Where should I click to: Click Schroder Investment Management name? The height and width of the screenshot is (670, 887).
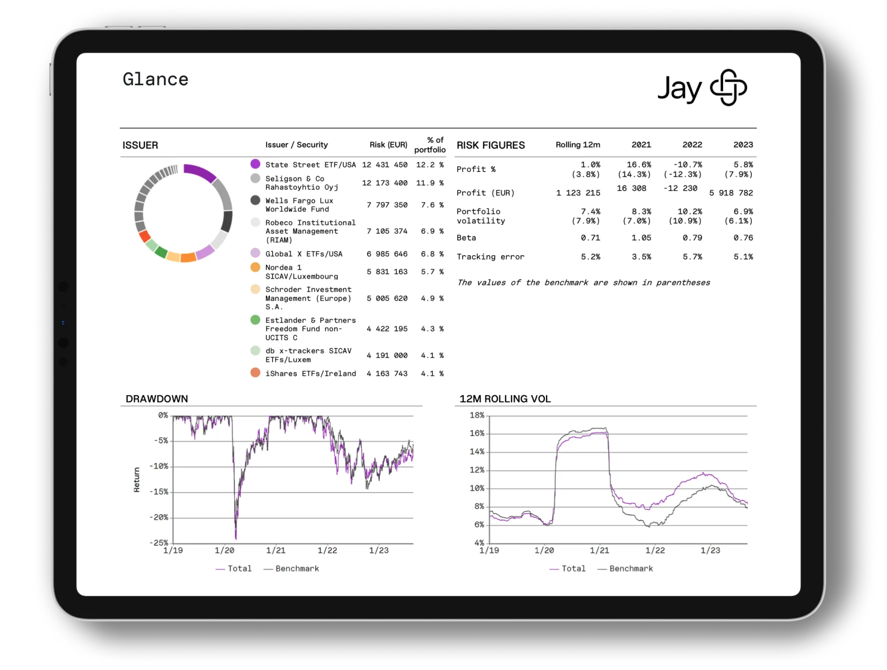tap(308, 298)
